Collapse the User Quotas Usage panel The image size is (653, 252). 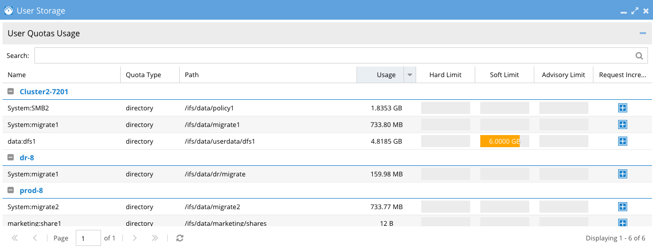coord(642,33)
